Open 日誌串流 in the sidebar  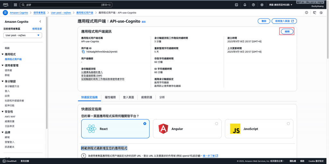[9, 126]
